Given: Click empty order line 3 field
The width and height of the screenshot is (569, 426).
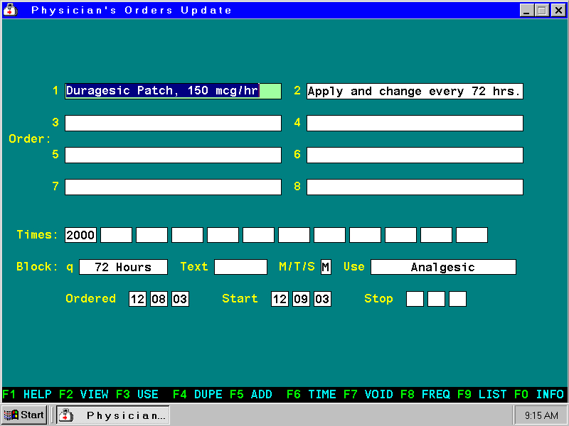Looking at the screenshot, I should point(173,123).
